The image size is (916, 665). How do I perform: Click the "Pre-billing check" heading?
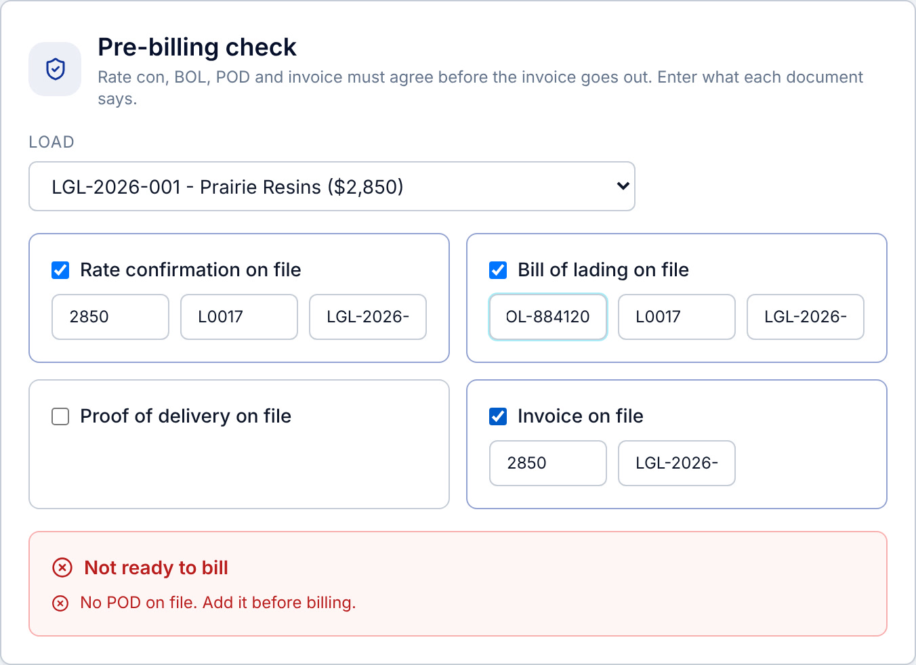[x=197, y=47]
